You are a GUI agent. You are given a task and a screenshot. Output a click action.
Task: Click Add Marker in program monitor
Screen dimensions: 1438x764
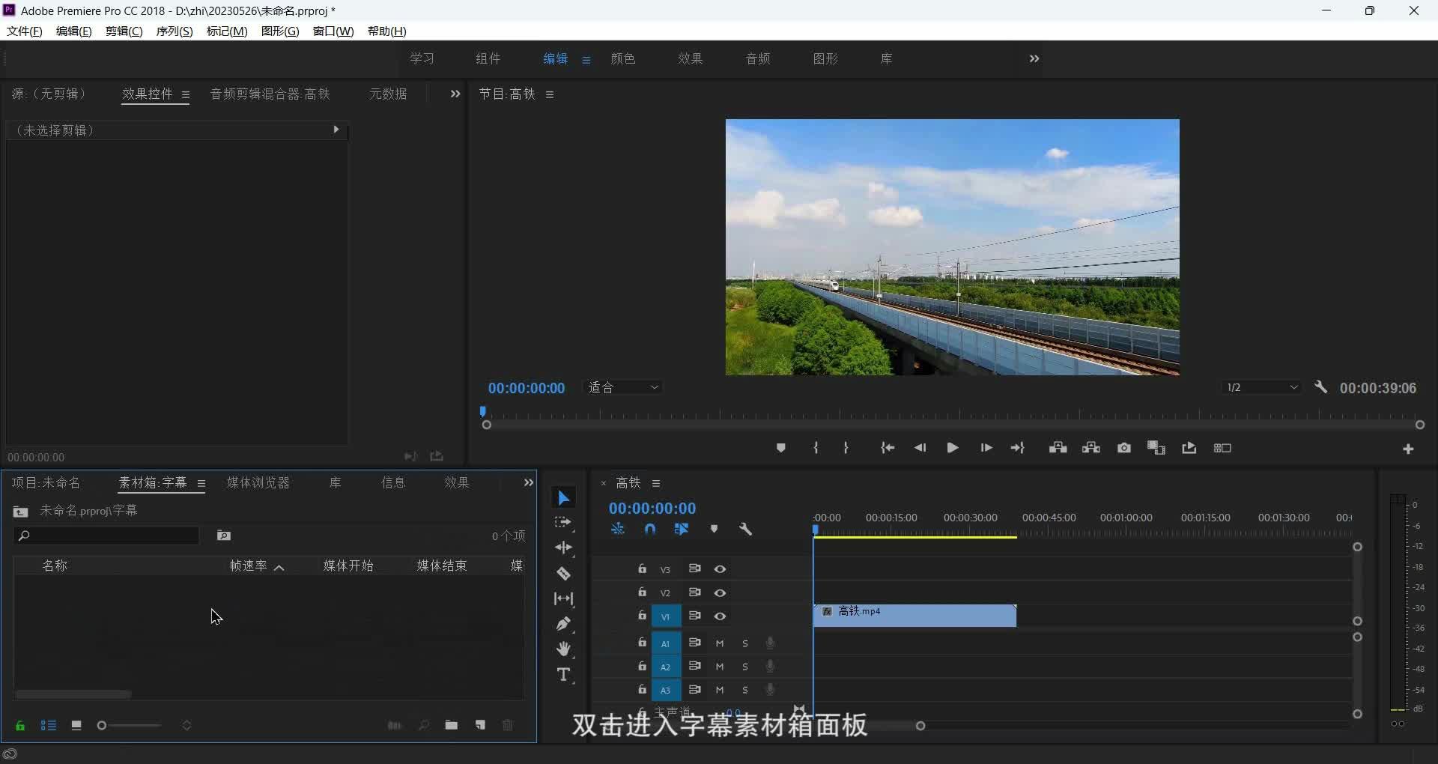780,448
